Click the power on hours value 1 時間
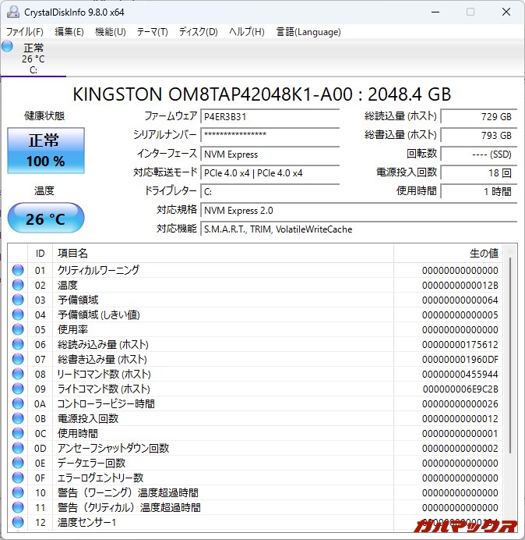The image size is (525, 540). coord(478,191)
